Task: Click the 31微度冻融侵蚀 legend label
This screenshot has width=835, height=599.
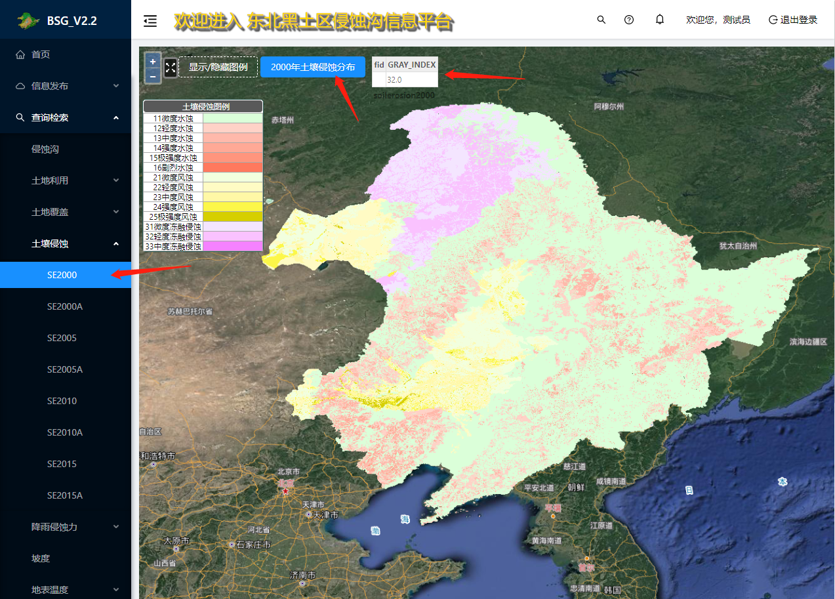Action: tap(173, 226)
